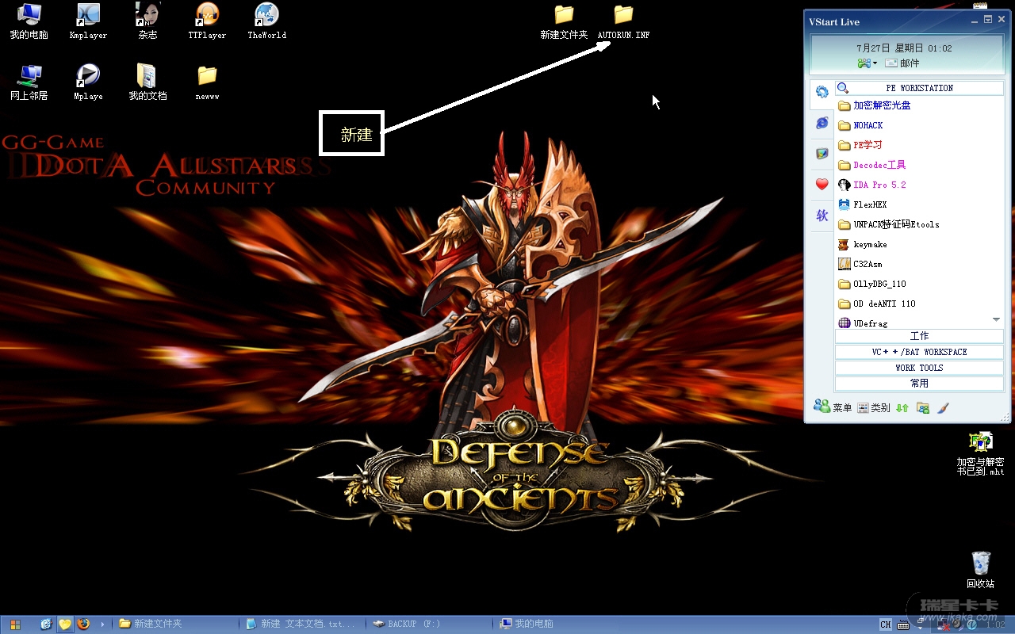Image resolution: width=1015 pixels, height=634 pixels.
Task: Launch the TTPlayer desktop shortcut
Action: [x=207, y=21]
